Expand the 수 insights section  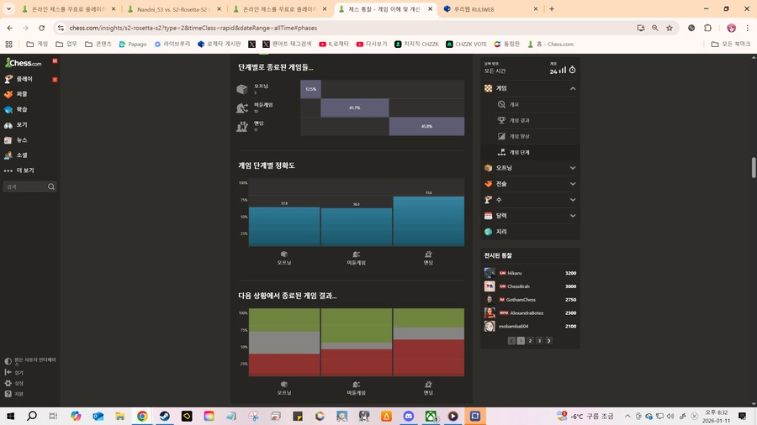click(x=530, y=200)
